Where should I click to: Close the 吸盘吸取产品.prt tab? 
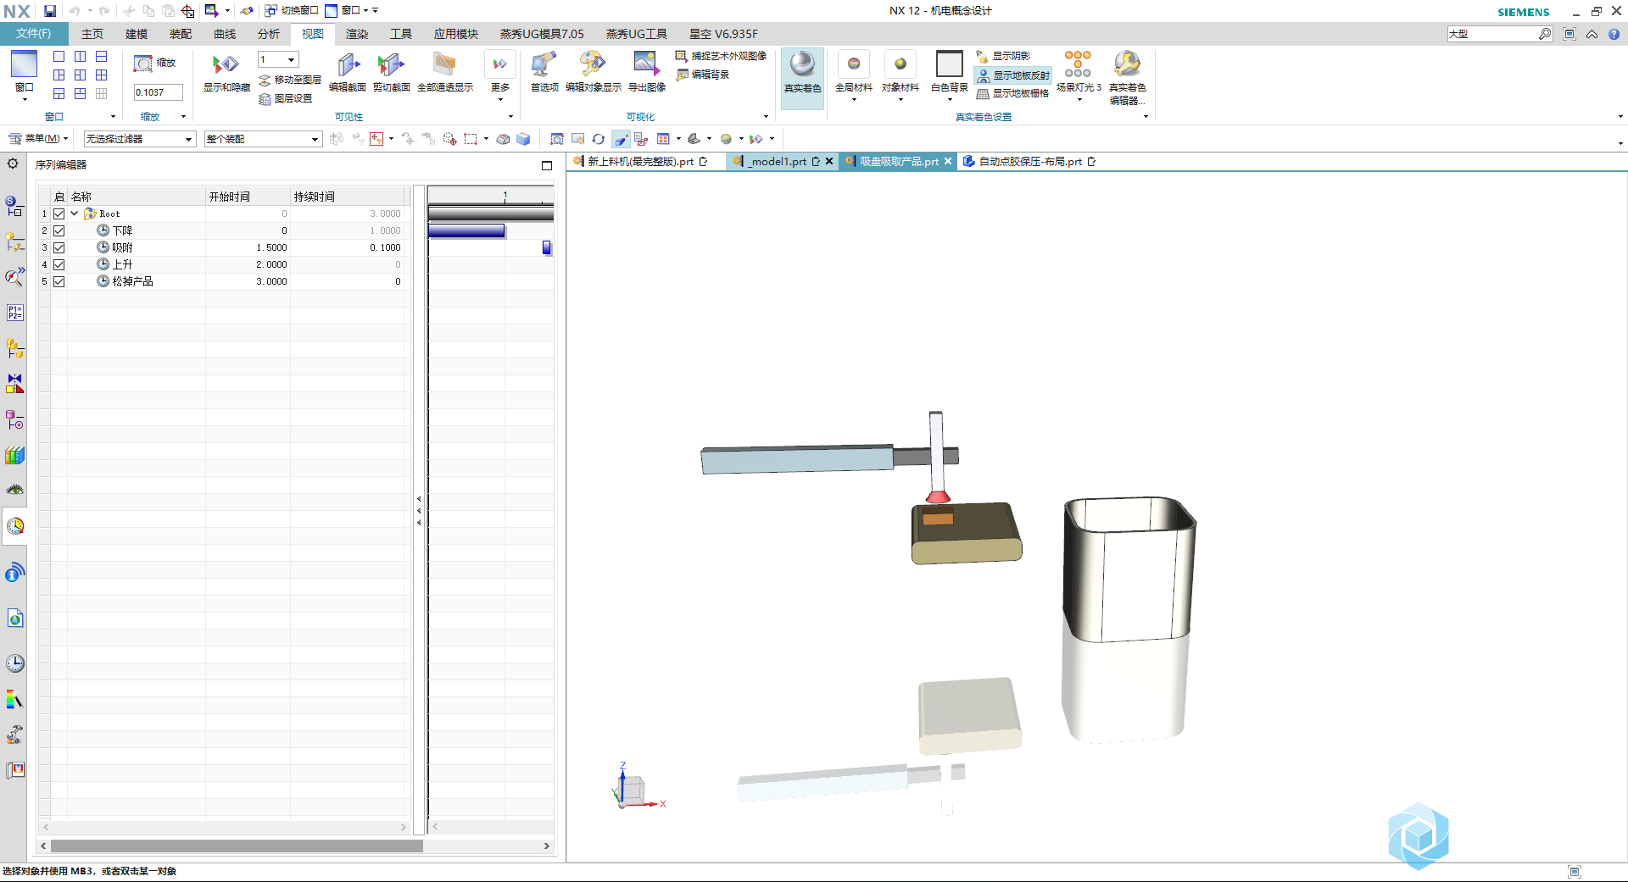point(948,162)
